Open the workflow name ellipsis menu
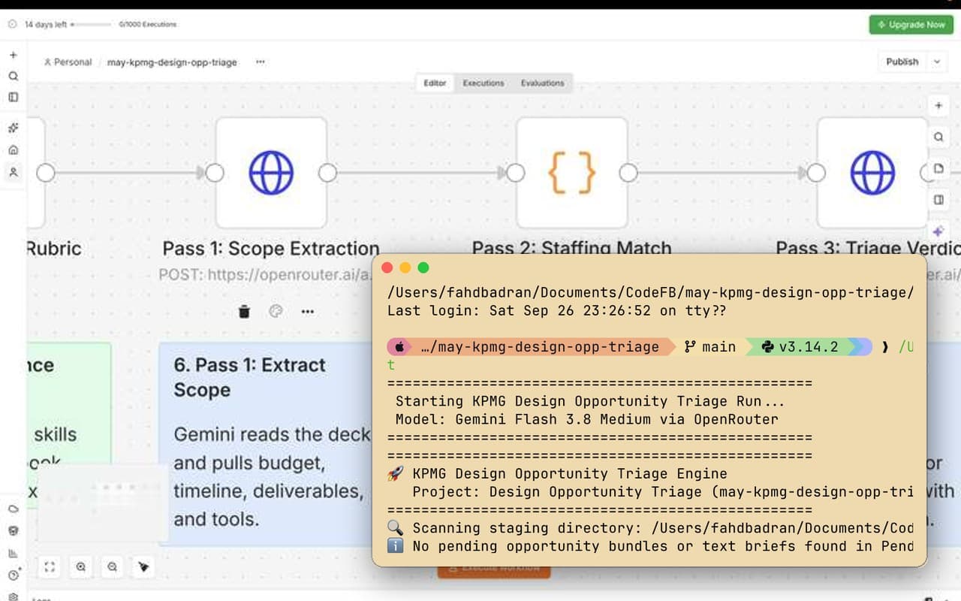 [x=260, y=62]
